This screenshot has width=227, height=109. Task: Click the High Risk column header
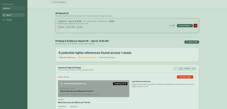pyautogui.click(x=61, y=27)
